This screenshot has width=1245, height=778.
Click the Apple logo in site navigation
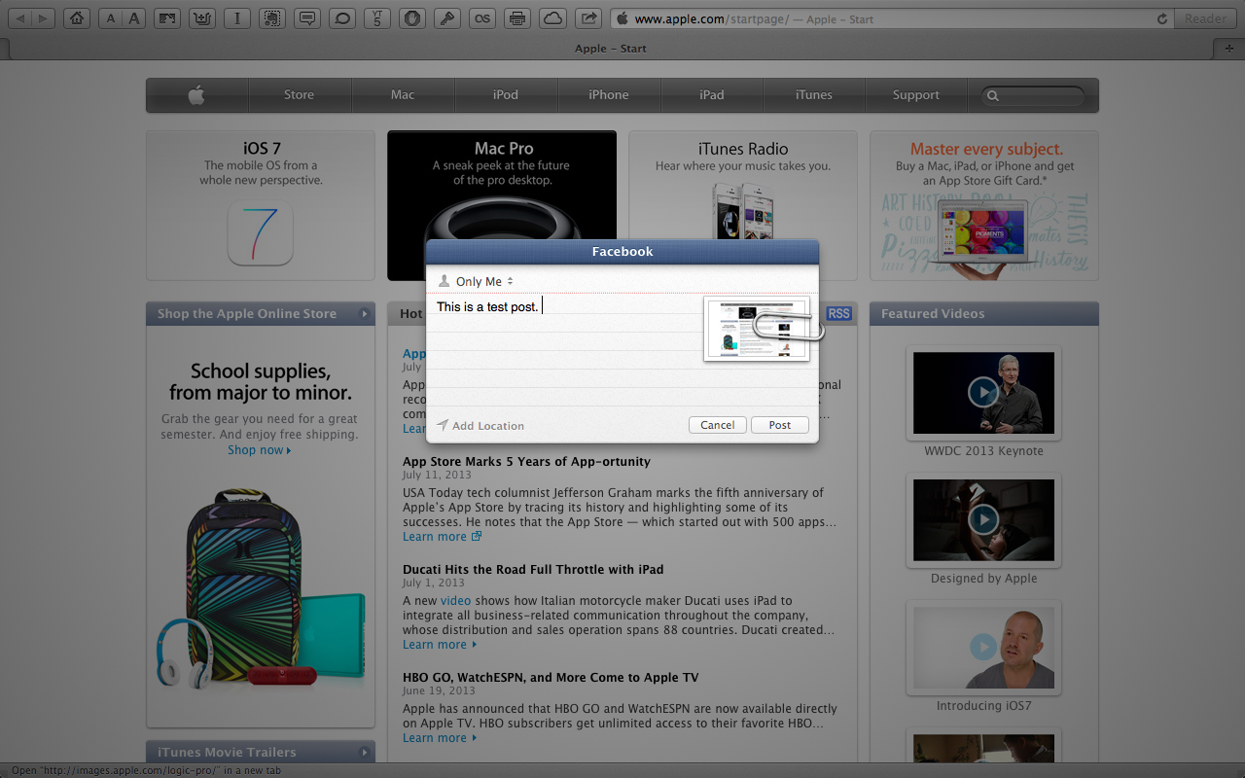[197, 95]
